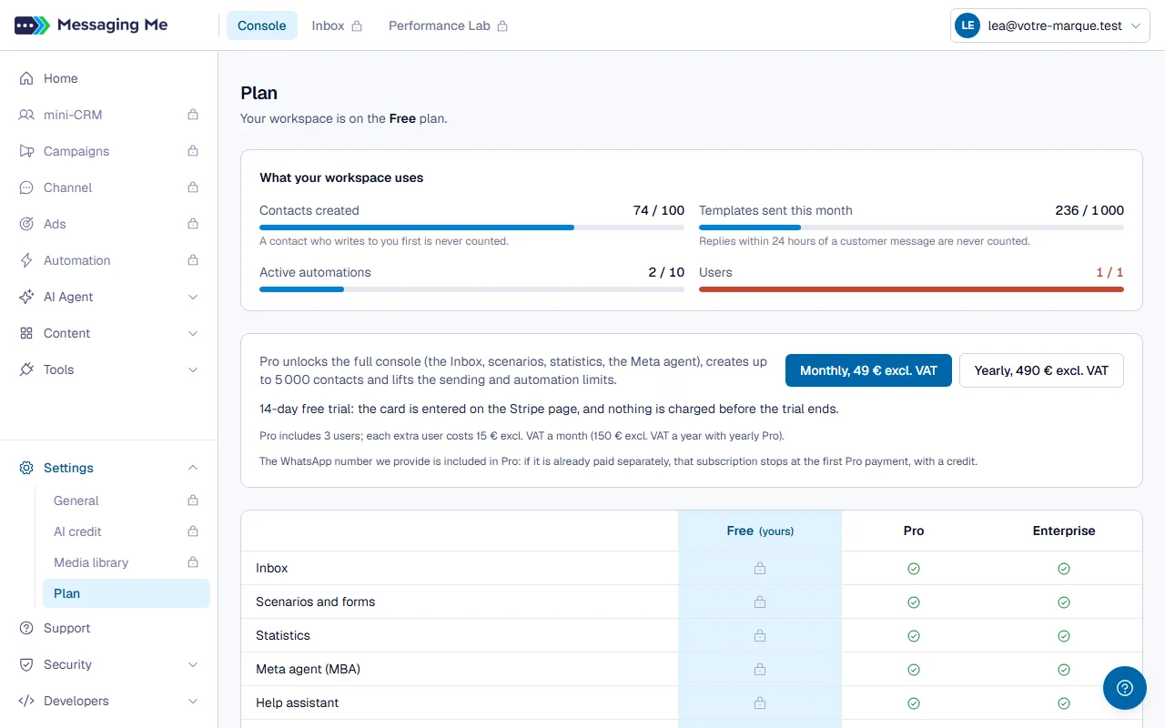Choose Monthly, 49 € excl. VAT plan
This screenshot has width=1165, height=728.
tap(868, 370)
